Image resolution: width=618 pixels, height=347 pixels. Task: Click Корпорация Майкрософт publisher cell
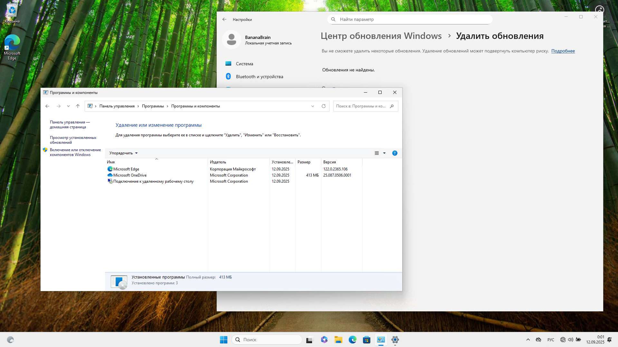(233, 169)
